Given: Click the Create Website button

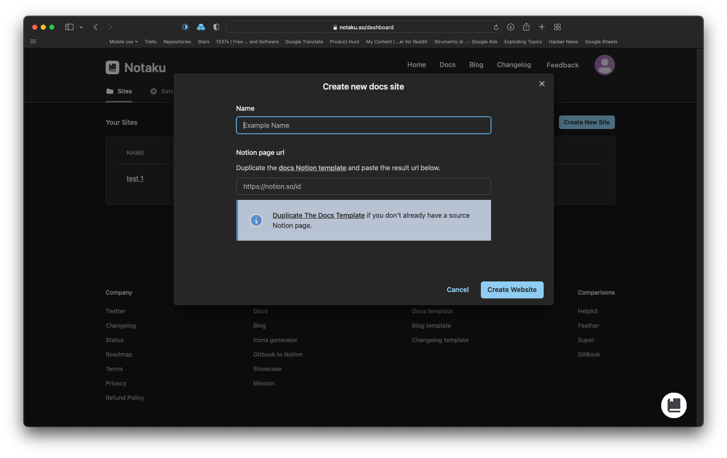Looking at the screenshot, I should pos(512,289).
